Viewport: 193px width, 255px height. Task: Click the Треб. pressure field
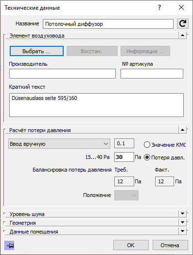(124, 181)
